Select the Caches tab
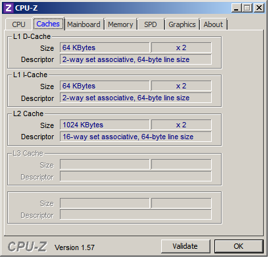Image resolution: width=269 pixels, height=258 pixels. coord(48,24)
